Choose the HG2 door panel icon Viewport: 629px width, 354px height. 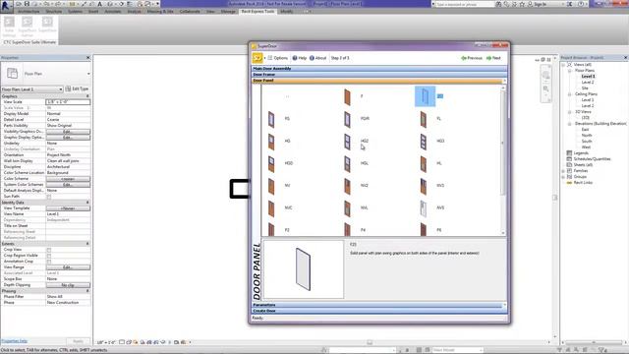[x=347, y=142]
